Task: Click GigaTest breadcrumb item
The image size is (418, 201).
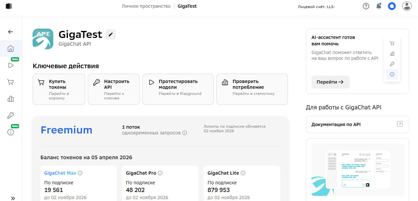Action: click(x=187, y=6)
